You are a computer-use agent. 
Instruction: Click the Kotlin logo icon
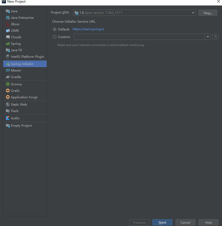8,118
